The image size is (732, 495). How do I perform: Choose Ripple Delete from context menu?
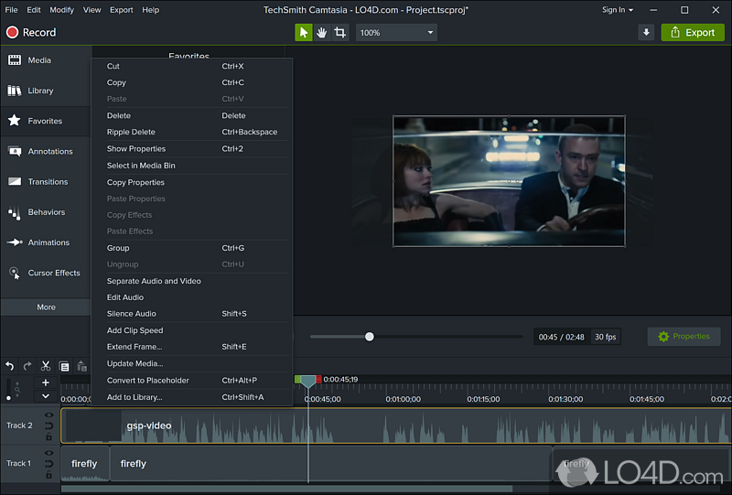[x=131, y=132]
